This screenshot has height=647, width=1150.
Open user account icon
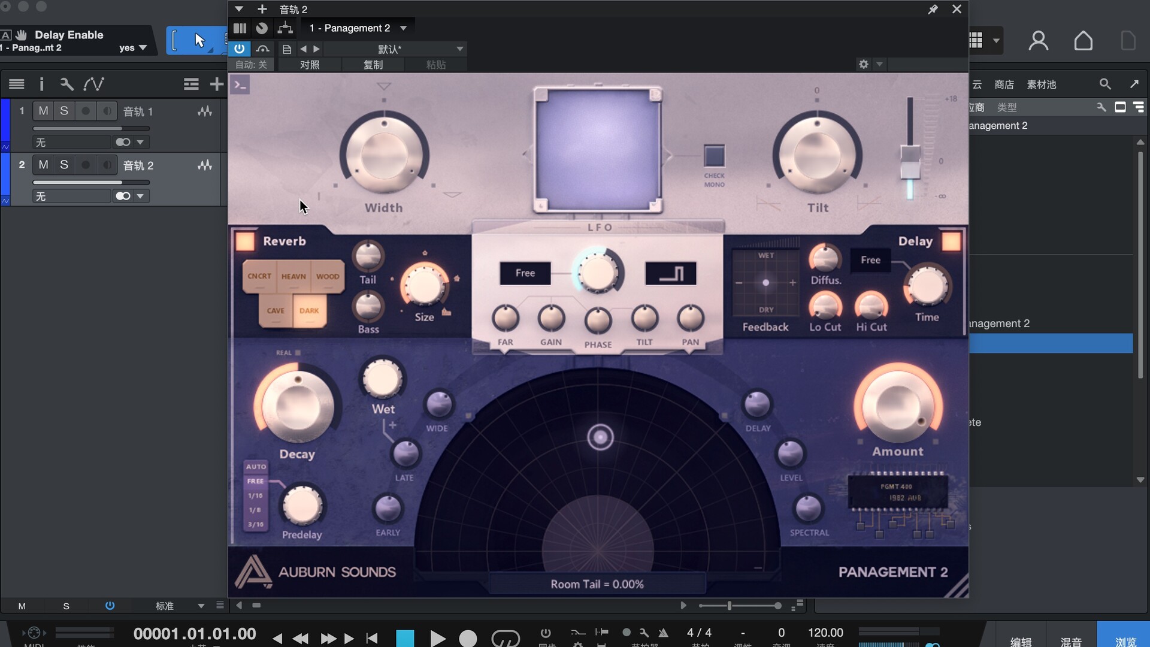tap(1038, 41)
